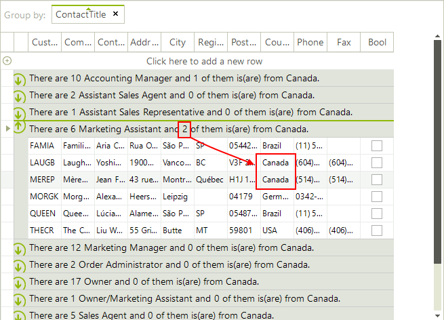Click the Canada cell in the LAUGB row
Screen dimensions: 444x320
[277, 163]
